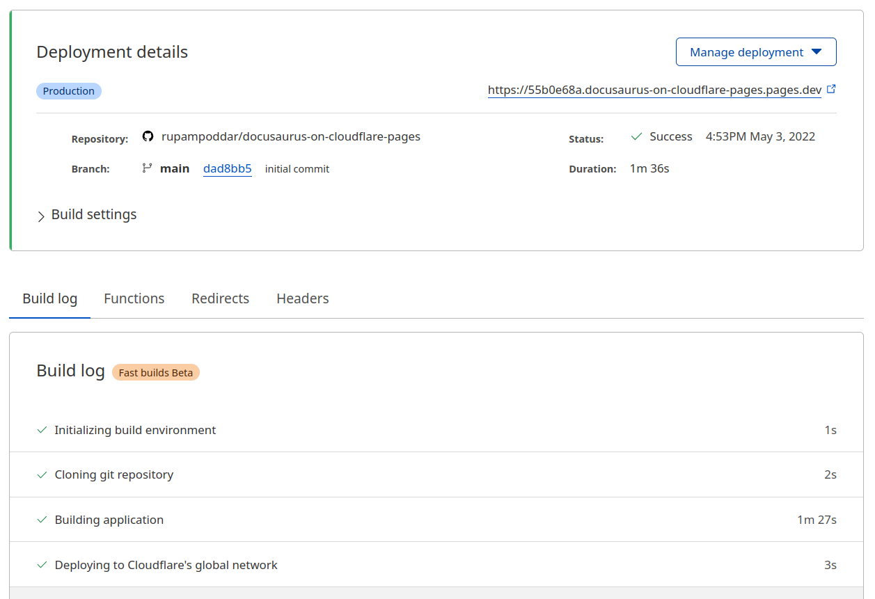Click the git branch icon next to main
Viewport: 875px width, 599px height.
coord(147,168)
